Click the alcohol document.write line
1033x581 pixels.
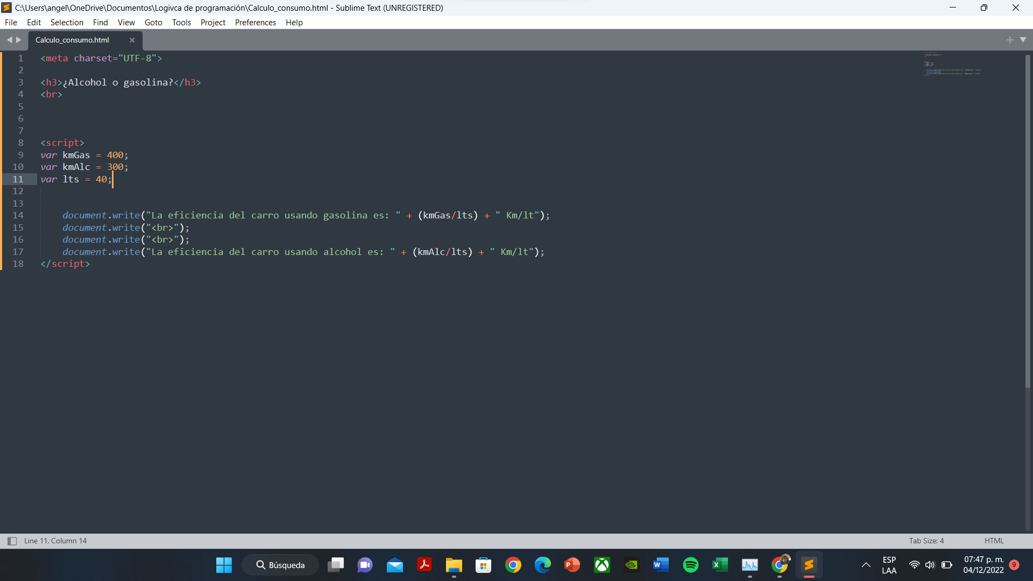(303, 252)
